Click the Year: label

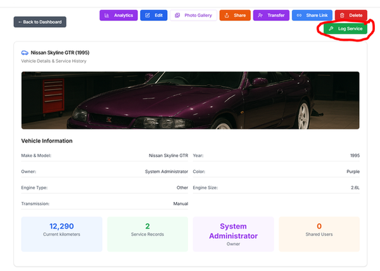coord(198,156)
